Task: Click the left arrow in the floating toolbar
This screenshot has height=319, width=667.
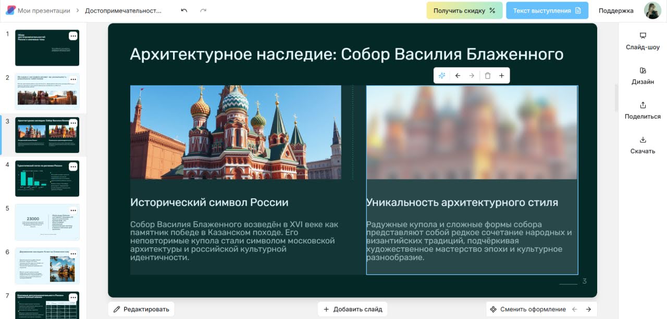Action: coord(458,75)
